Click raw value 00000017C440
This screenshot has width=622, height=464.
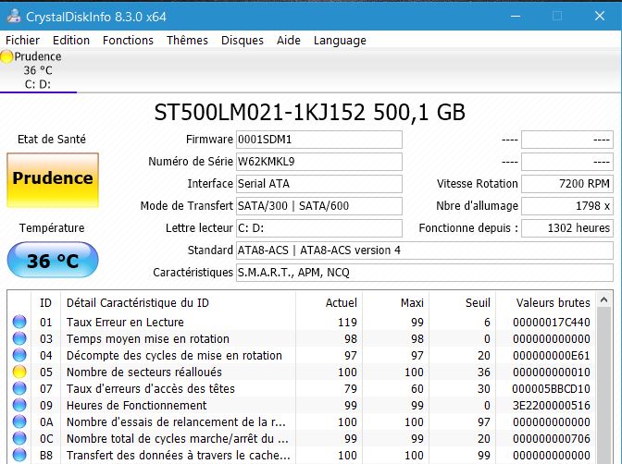click(x=552, y=323)
